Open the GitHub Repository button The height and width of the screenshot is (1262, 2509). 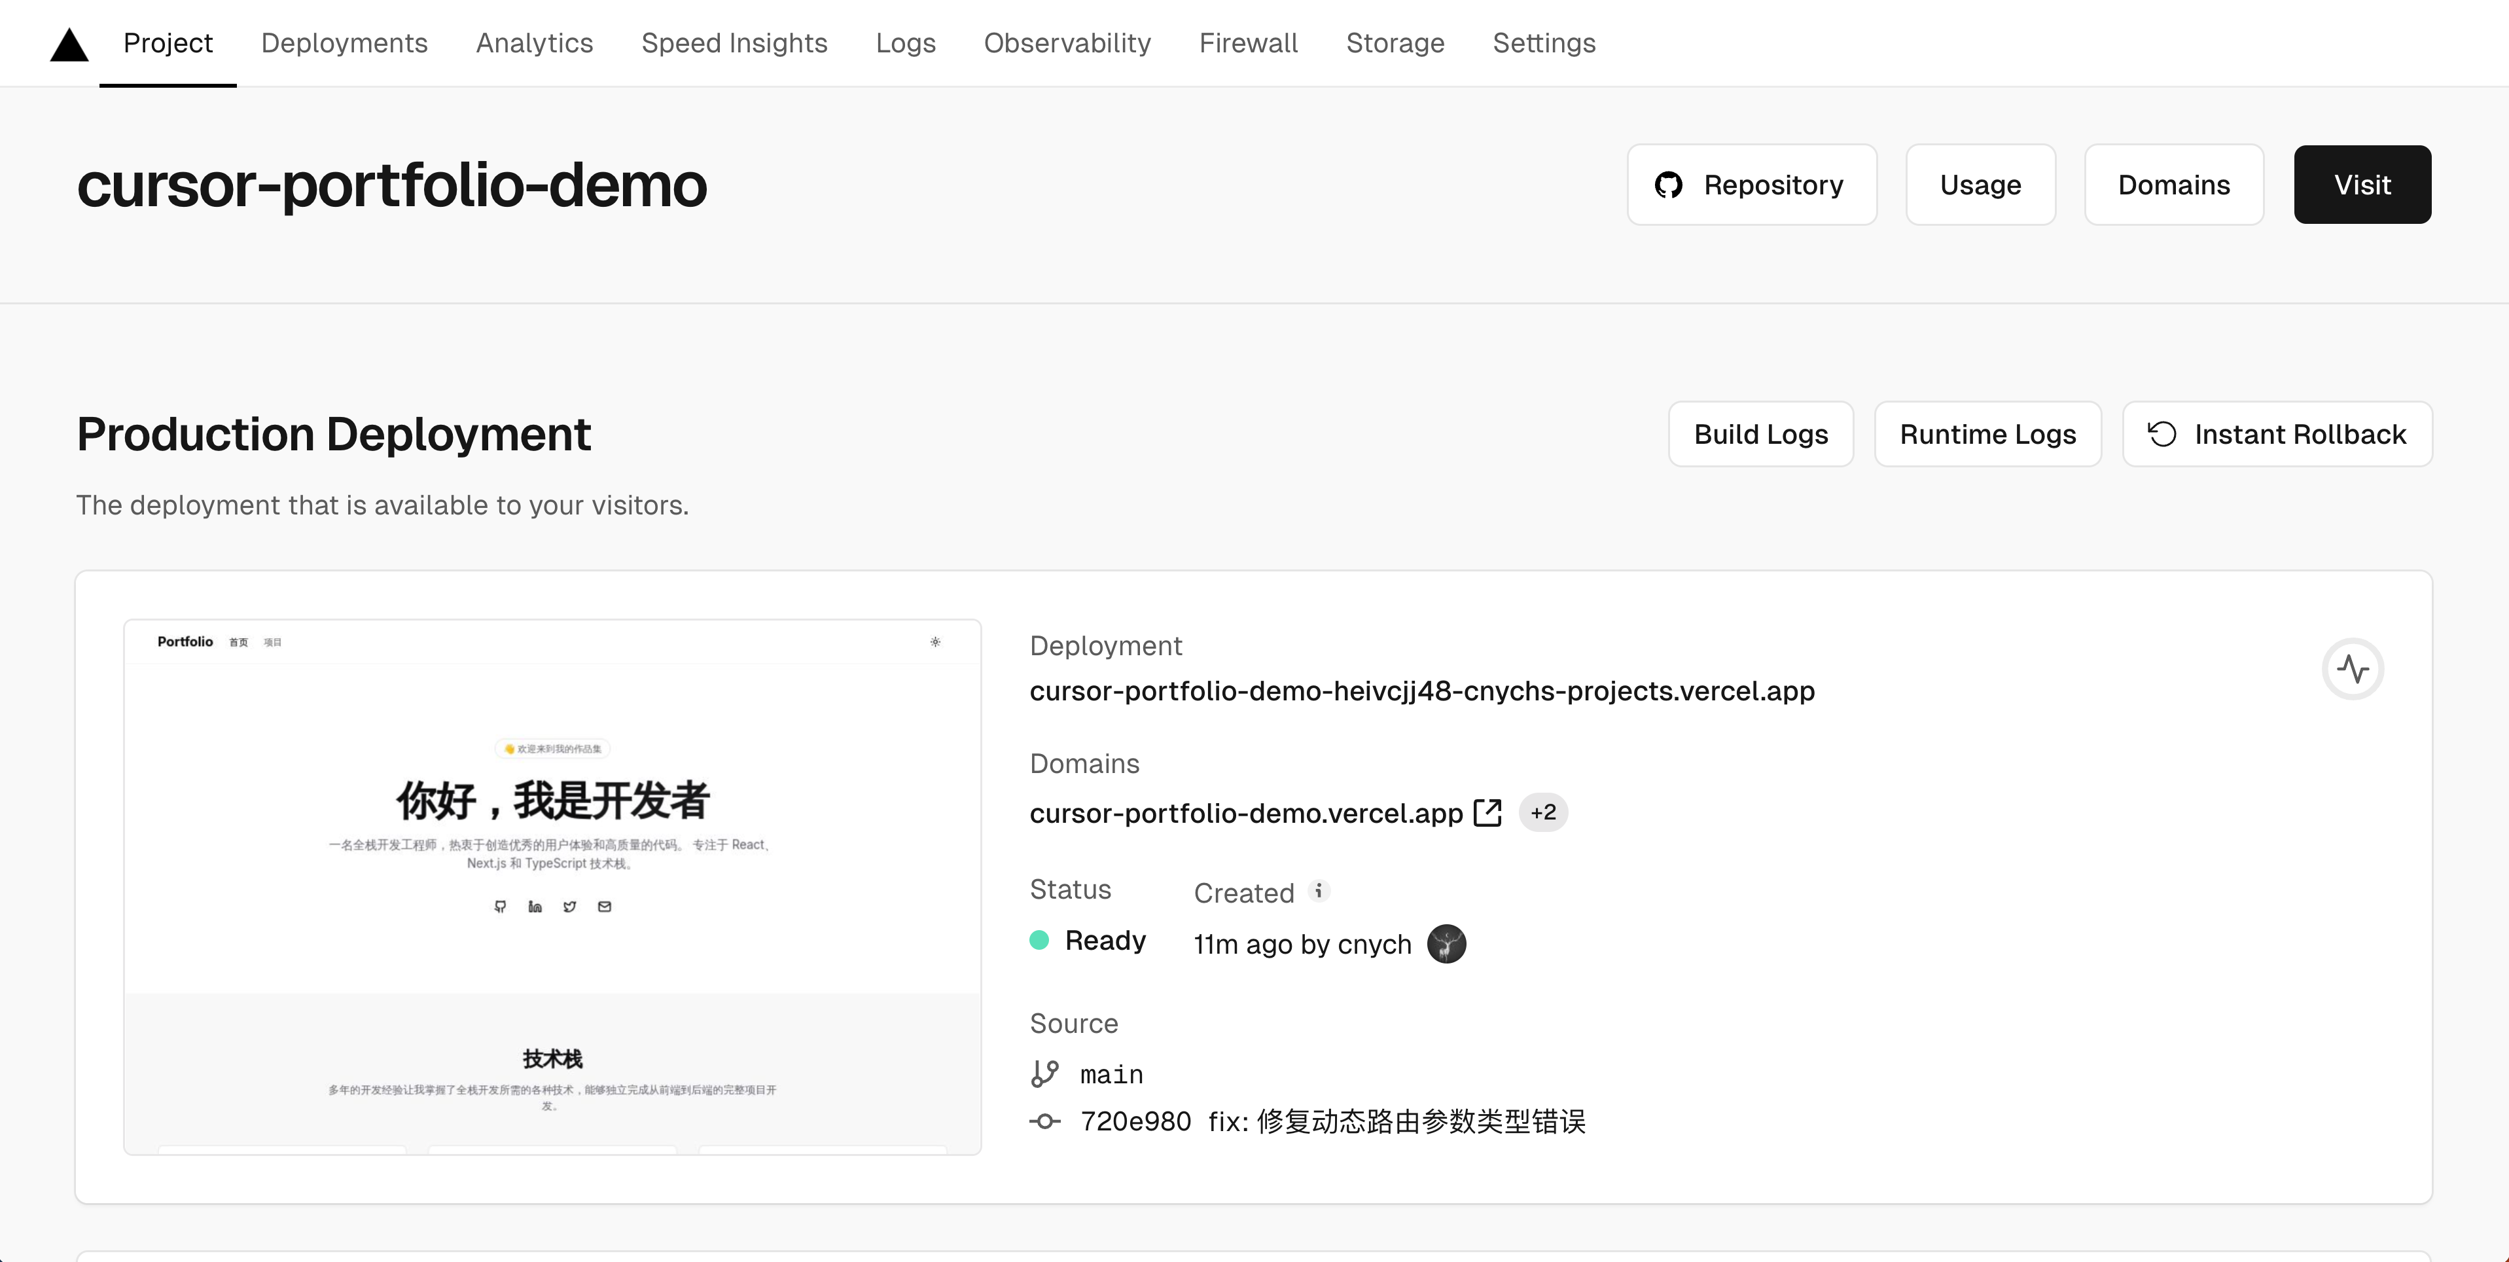click(x=1751, y=184)
